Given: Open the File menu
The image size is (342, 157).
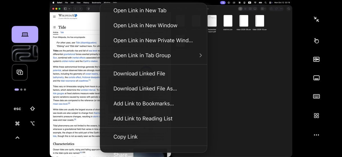Looking at the screenshot, I should click(66, 3).
